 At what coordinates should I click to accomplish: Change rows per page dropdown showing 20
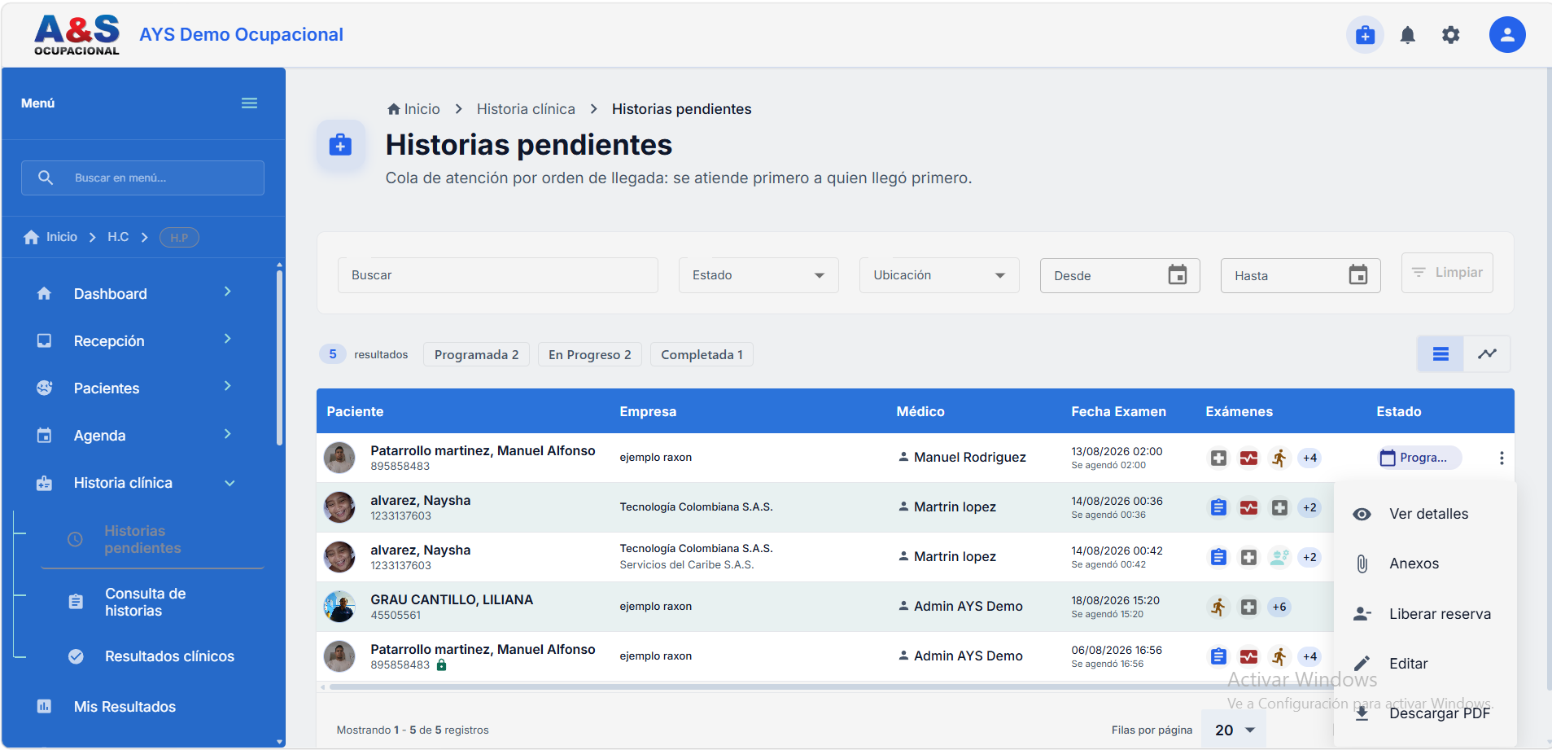pos(1234,730)
